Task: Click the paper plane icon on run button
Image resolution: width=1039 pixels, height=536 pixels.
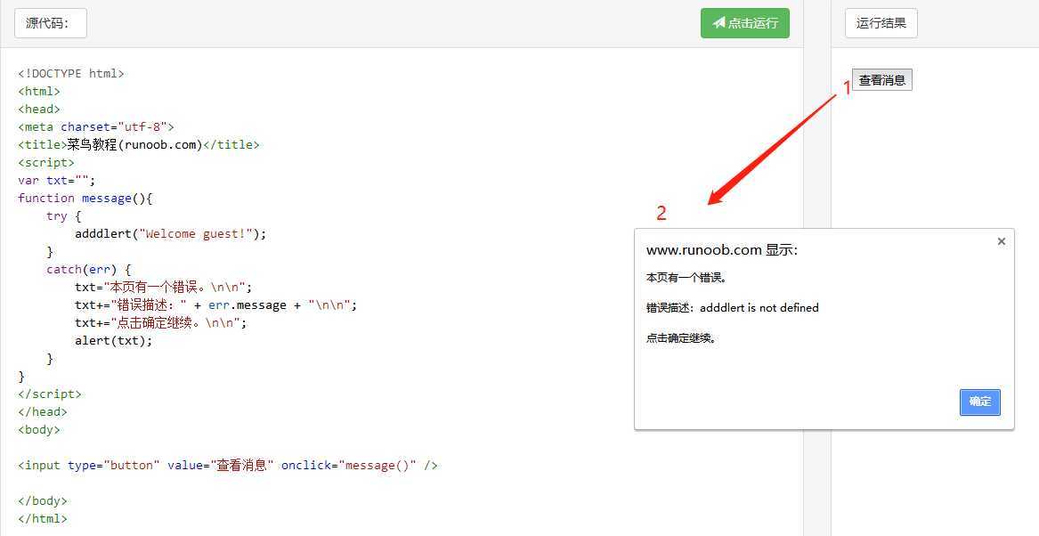Action: (x=719, y=22)
